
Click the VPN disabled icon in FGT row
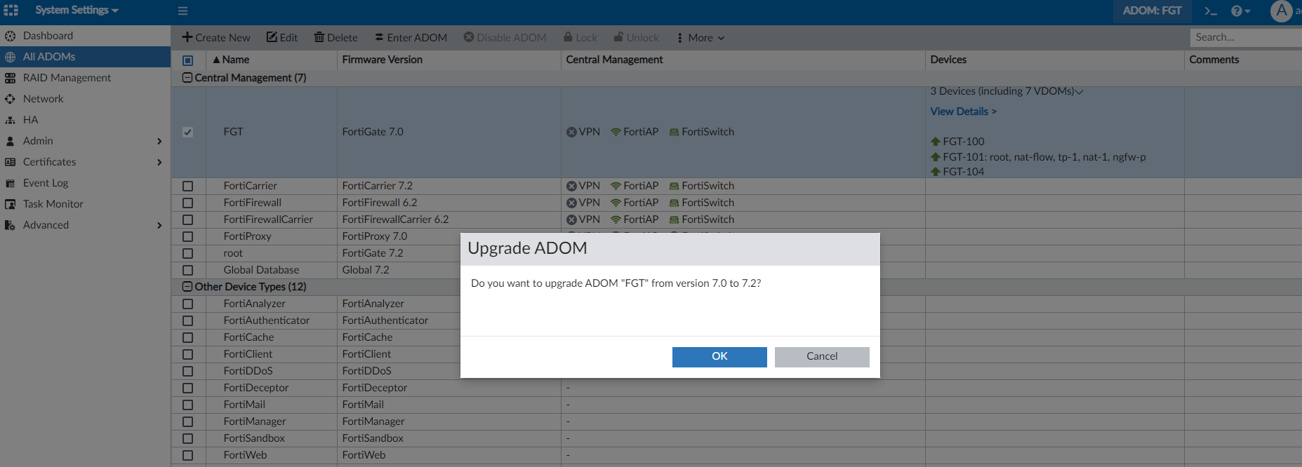[571, 132]
